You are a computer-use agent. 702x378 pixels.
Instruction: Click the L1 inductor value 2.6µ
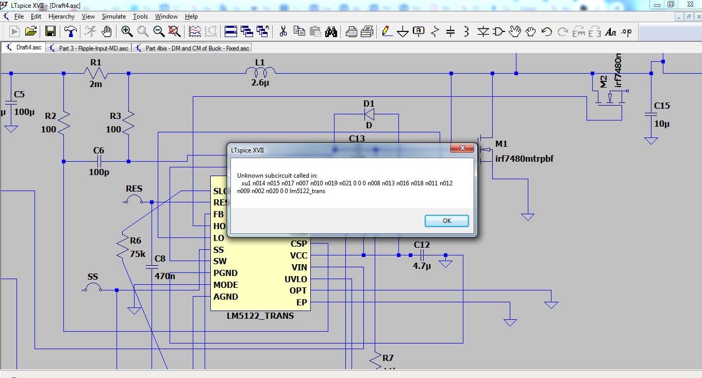[260, 82]
